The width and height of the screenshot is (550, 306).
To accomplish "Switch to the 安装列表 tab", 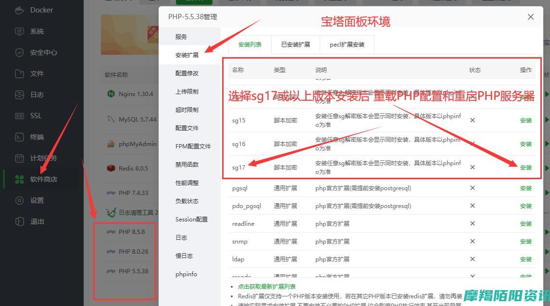I will pyautogui.click(x=250, y=45).
